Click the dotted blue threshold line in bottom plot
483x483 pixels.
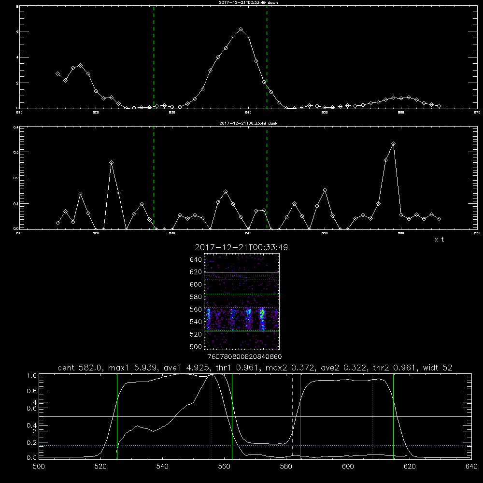(x=255, y=445)
